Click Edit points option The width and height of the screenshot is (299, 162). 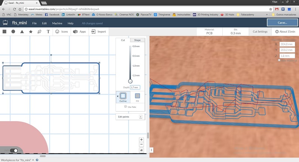pyautogui.click(x=130, y=117)
